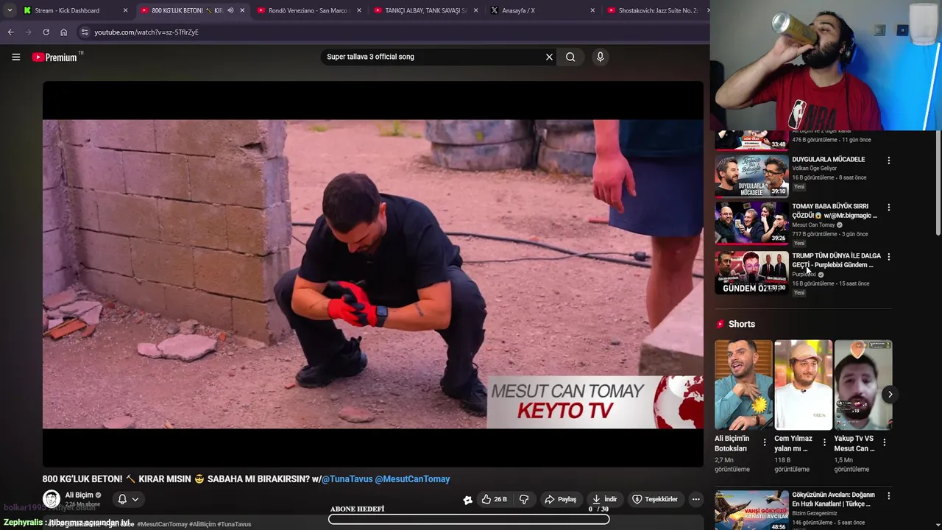942x530 pixels.
Task: Open @MesutCanTomay channel link in title
Action: 412,479
